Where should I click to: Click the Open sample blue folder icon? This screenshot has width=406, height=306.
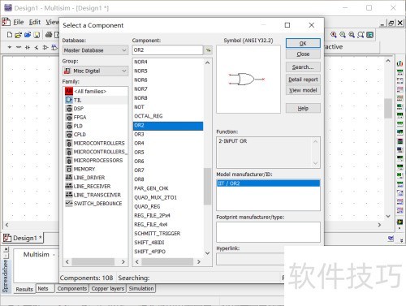28,35
